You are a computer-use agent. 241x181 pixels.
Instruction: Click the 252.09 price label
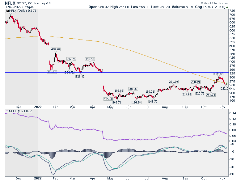point(225,89)
